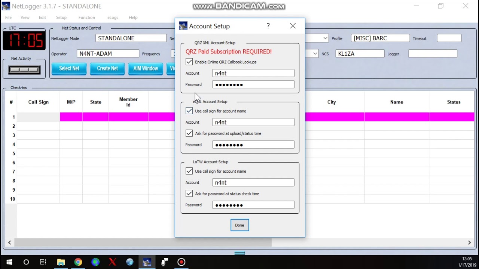
Task: Click the Call Sign cell in row 1
Action: pos(38,117)
